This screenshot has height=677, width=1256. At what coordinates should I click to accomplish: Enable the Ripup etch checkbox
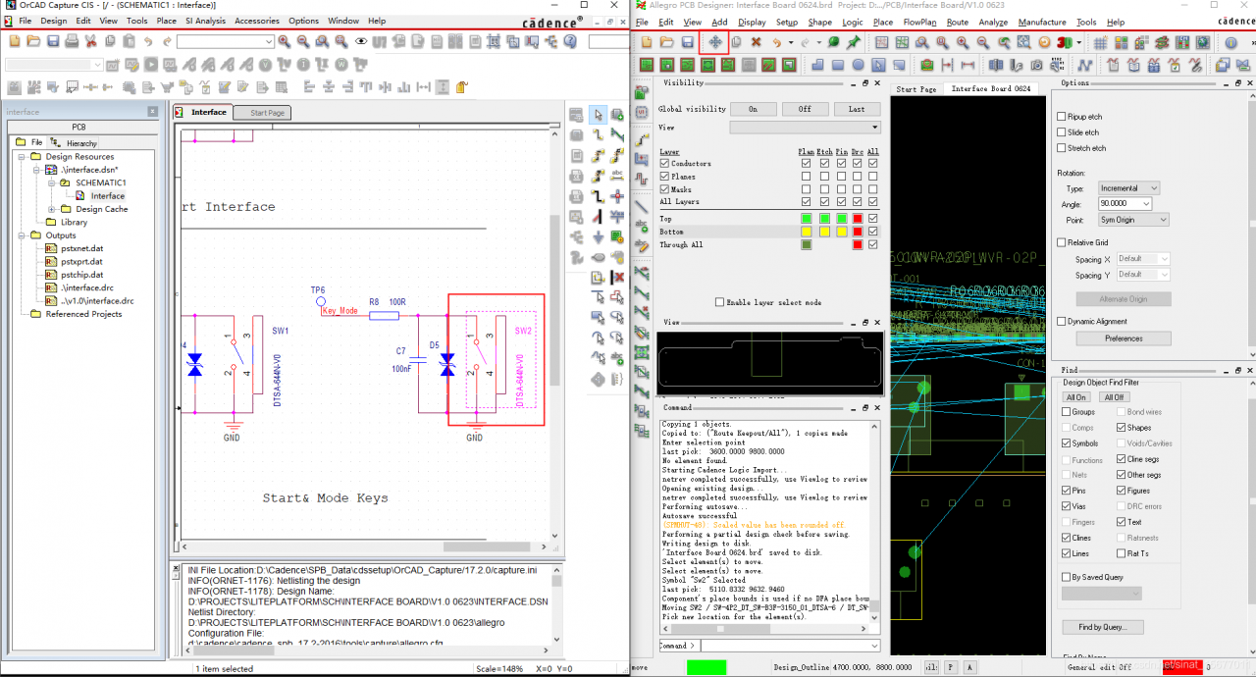(1062, 117)
